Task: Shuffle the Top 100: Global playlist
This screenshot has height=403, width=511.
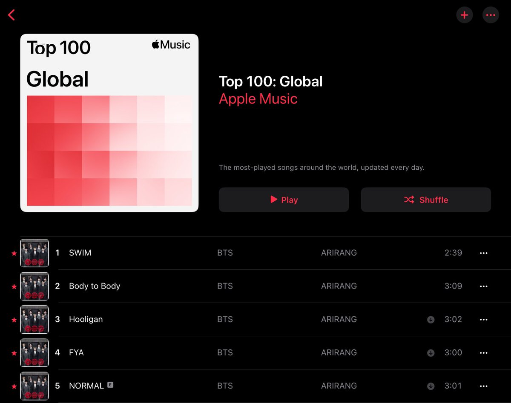Action: point(426,200)
